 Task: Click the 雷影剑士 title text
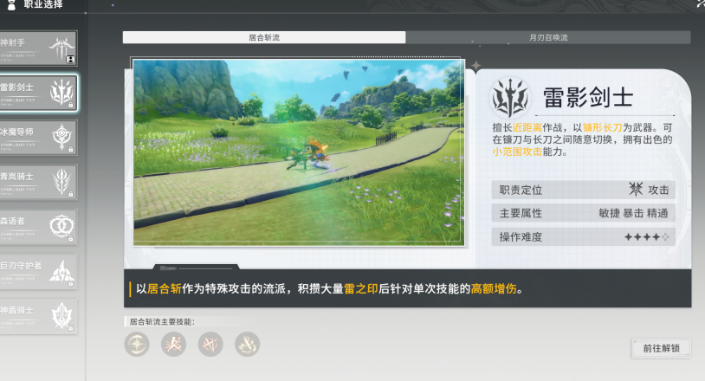tap(588, 98)
